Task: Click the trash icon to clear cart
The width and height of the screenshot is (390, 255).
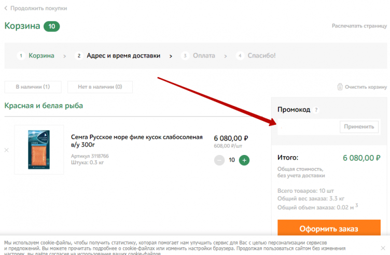Action: 340,87
